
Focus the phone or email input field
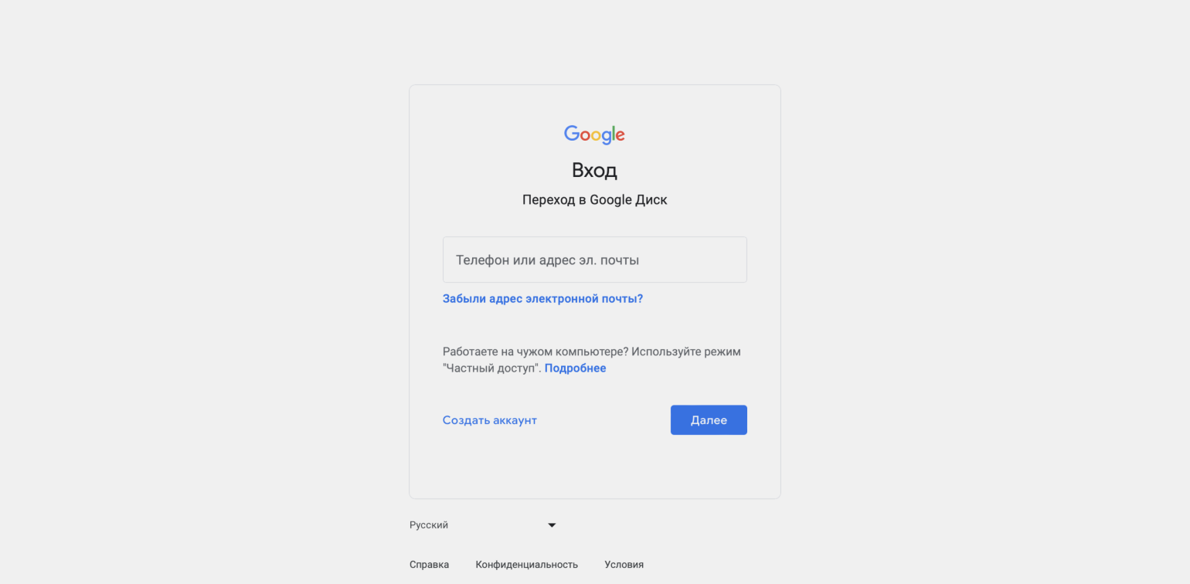594,260
